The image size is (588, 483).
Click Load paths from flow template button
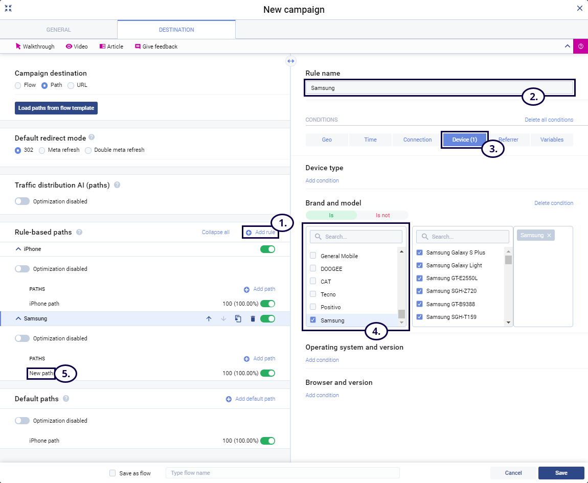[56, 108]
